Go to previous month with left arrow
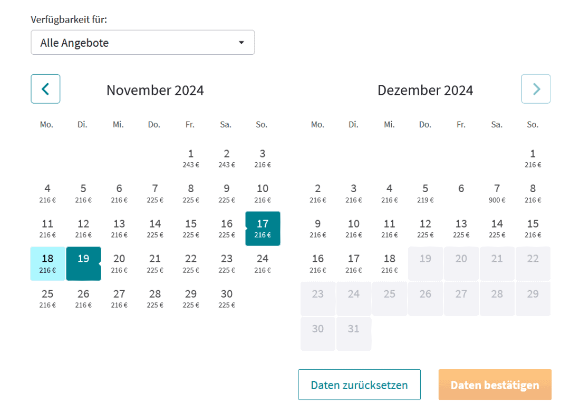This screenshot has height=405, width=580. click(45, 89)
